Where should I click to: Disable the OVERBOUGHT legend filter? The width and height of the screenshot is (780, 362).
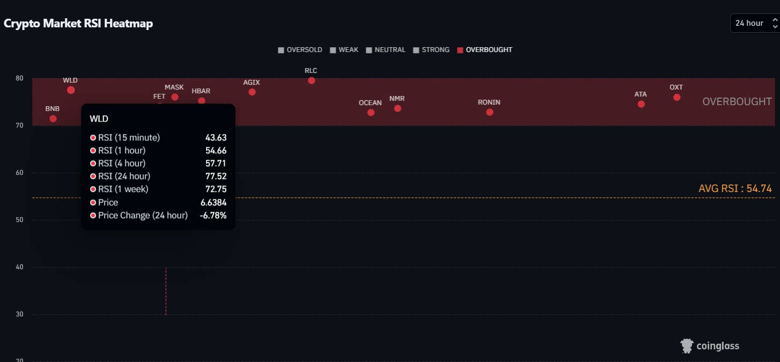pyautogui.click(x=484, y=49)
